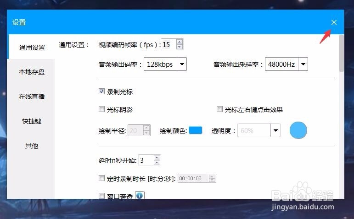Enable 光标左右键点击效果 checkbox
Image resolution: width=354 pixels, height=219 pixels.
click(x=219, y=109)
